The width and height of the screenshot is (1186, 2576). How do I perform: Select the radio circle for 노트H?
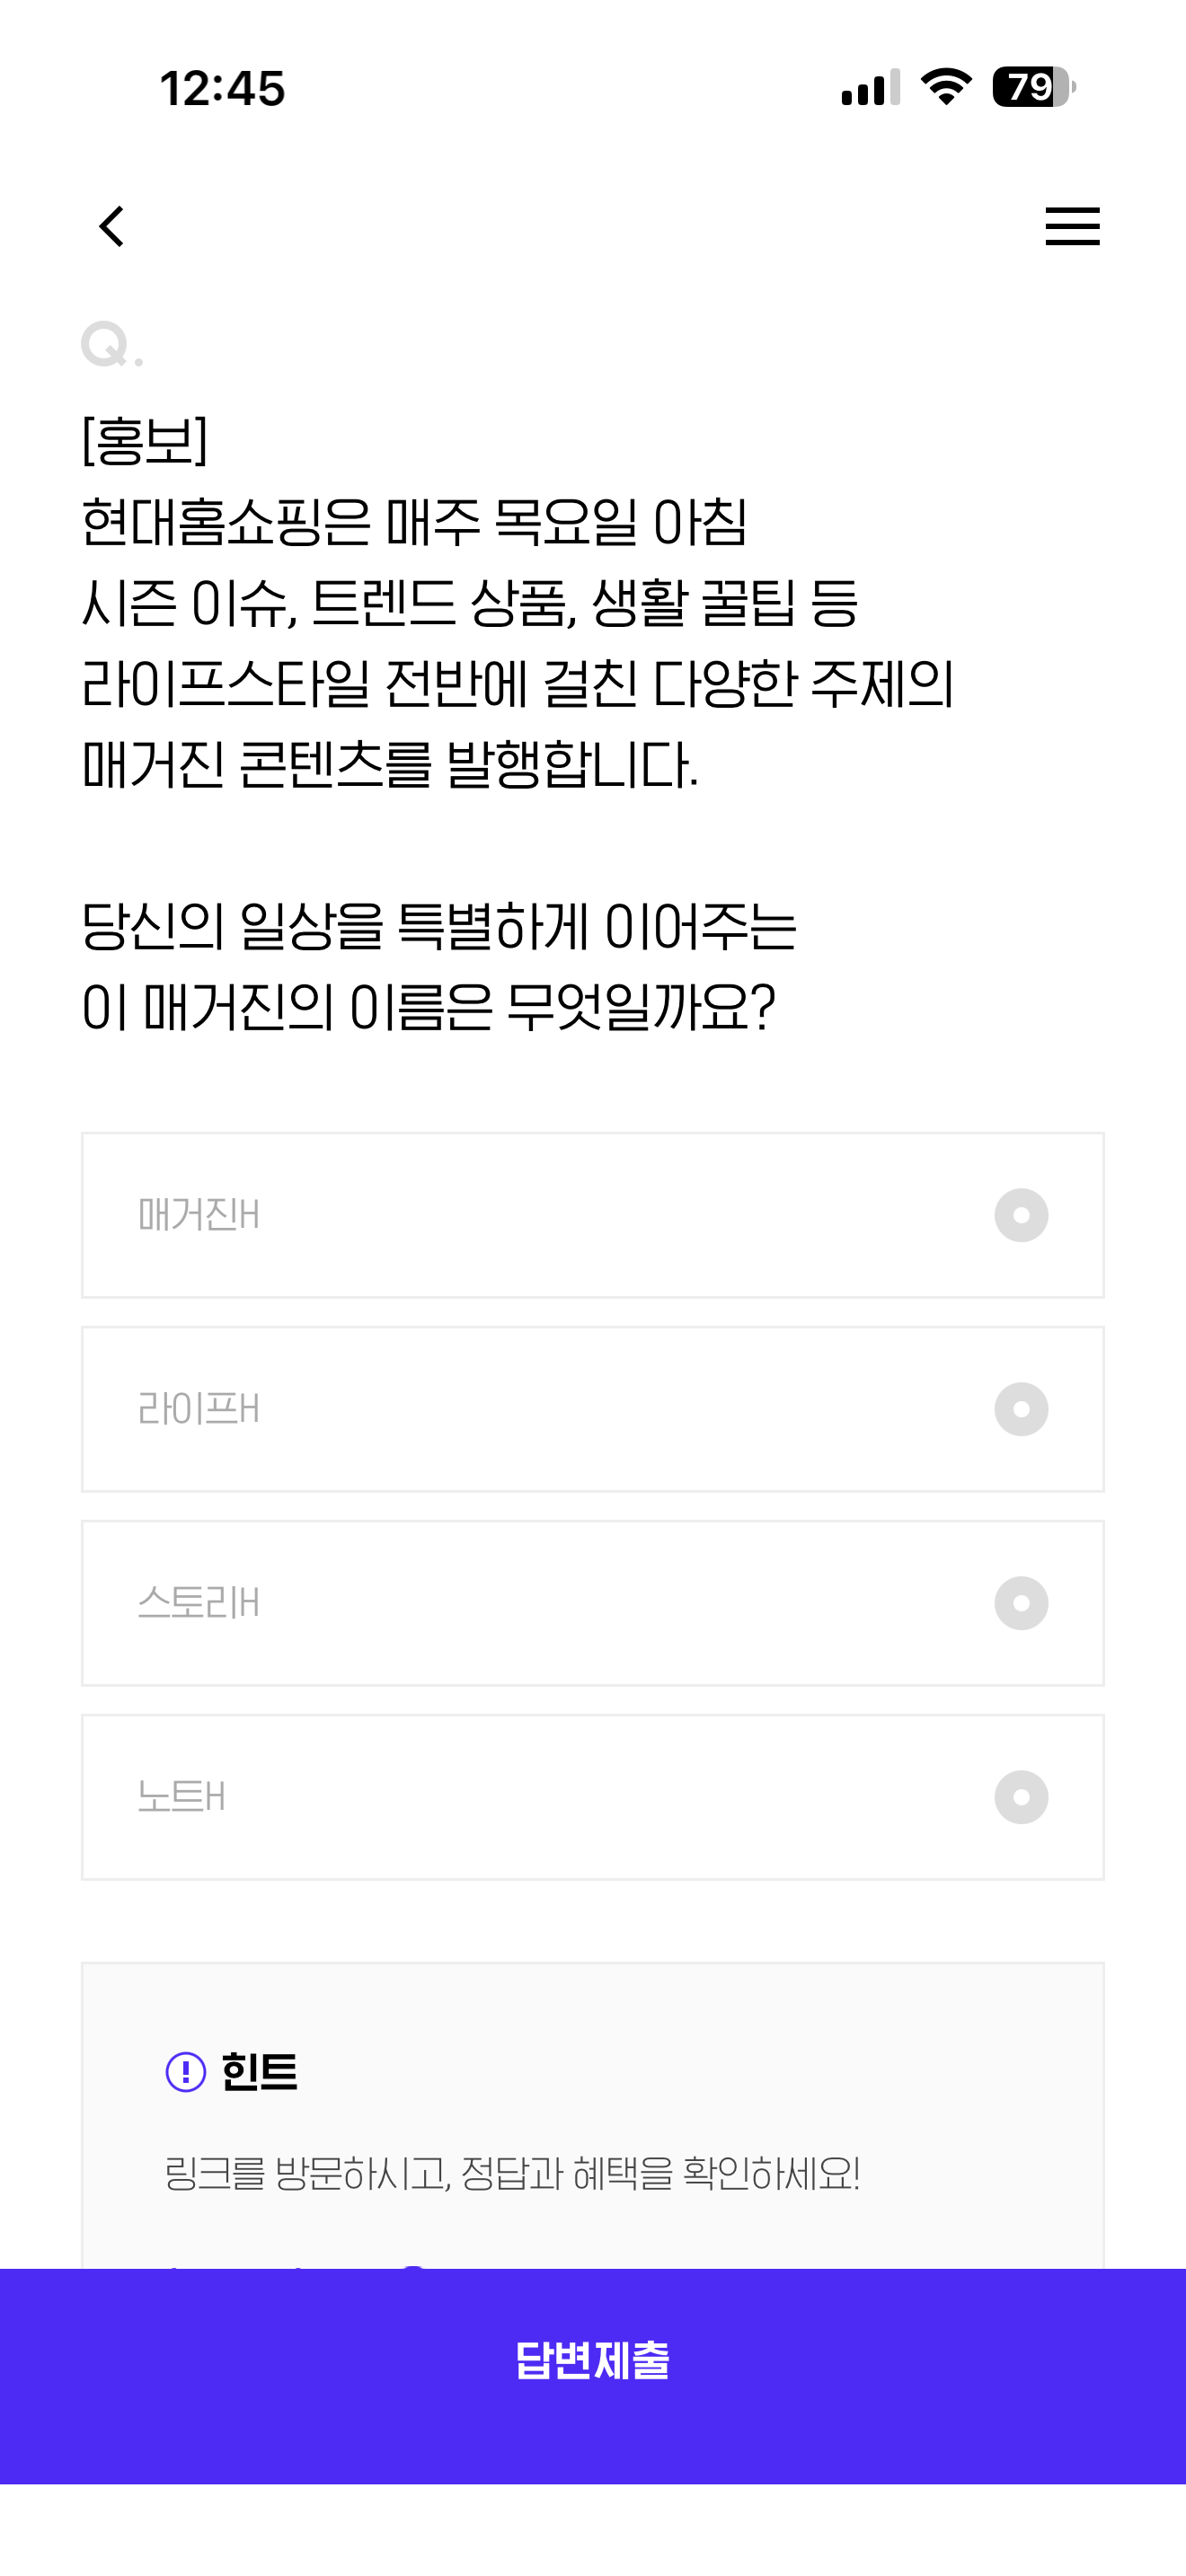(x=1021, y=1797)
